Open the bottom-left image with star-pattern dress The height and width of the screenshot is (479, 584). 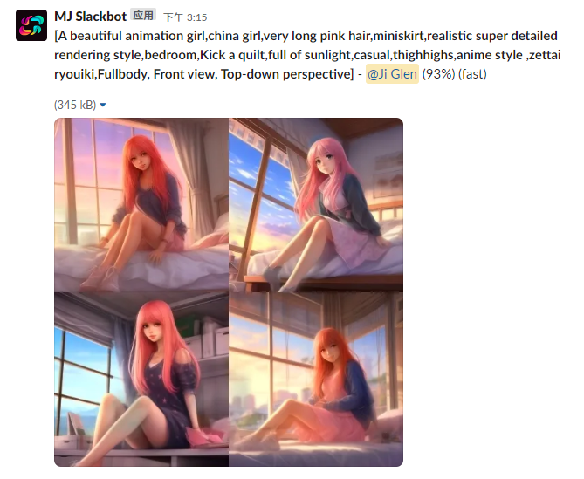tap(141, 380)
